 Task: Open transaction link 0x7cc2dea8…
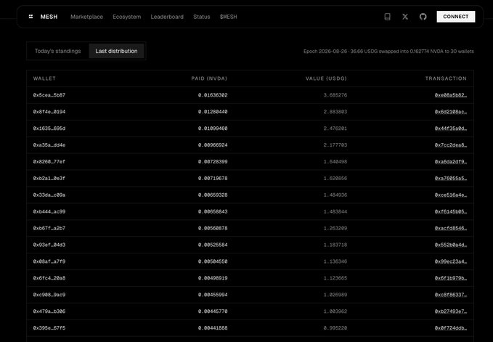coord(451,145)
